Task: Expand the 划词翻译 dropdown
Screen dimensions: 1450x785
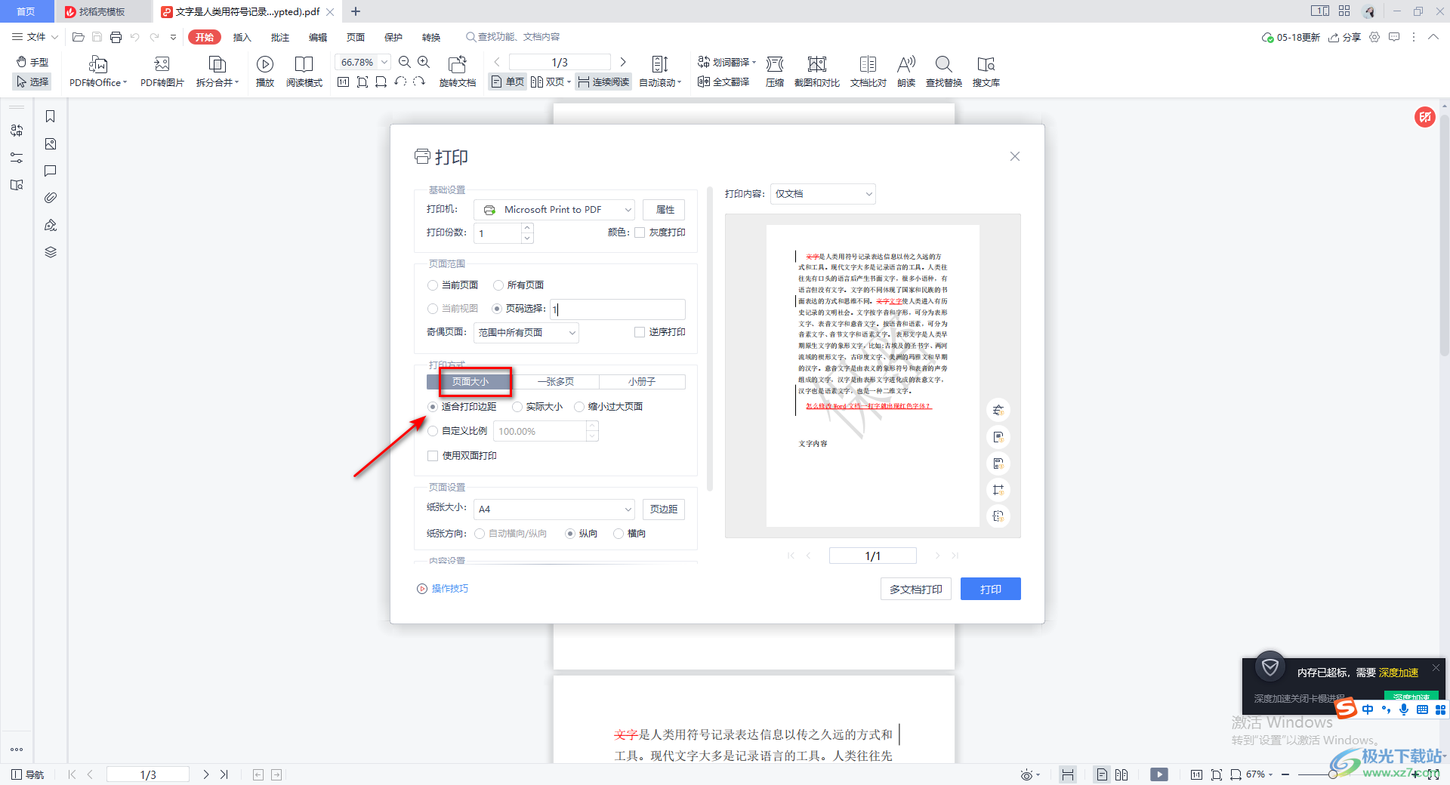Action: click(x=754, y=62)
